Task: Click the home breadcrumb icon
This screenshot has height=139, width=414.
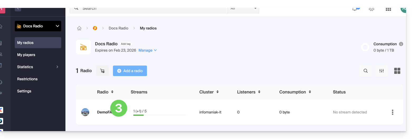Action: 79,28
